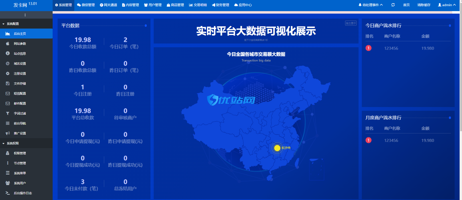Open 推广设置 via its megaphone icon
This screenshot has height=200, width=462.
point(8,133)
